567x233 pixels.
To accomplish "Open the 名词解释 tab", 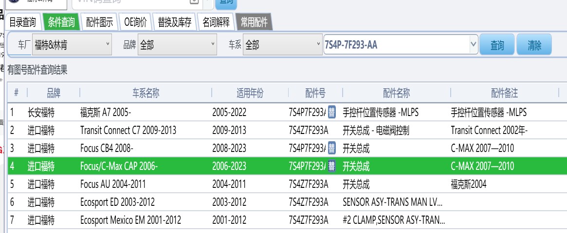I will tap(216, 22).
